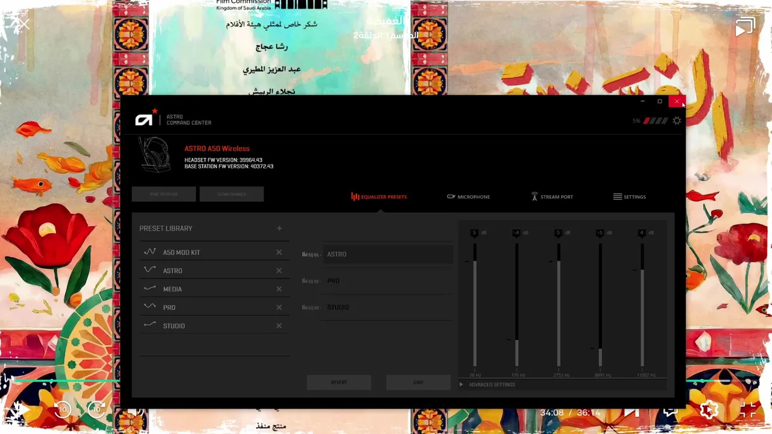This screenshot has height=434, width=772.
Task: Click the MEDIA preset curve icon
Action: point(150,289)
